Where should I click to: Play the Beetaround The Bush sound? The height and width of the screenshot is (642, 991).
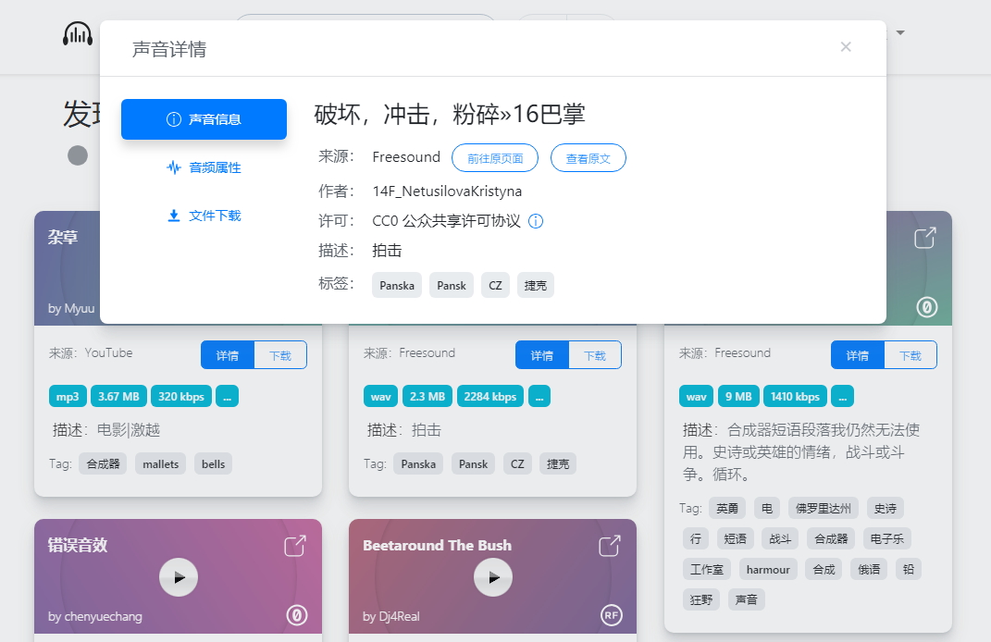click(493, 577)
